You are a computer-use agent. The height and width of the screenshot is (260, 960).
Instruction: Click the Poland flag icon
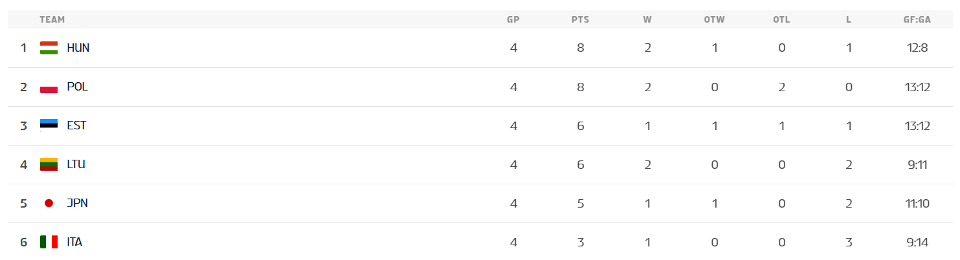click(49, 87)
